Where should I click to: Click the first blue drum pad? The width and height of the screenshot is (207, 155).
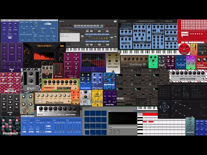tap(87, 113)
